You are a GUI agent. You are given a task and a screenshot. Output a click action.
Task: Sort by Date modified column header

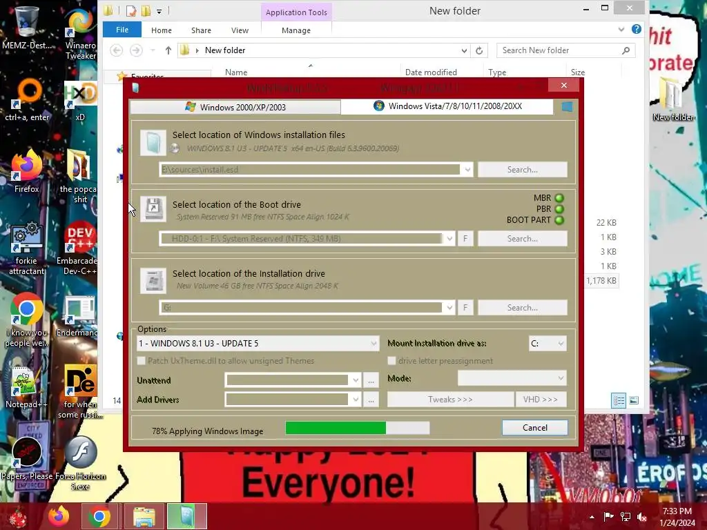(431, 72)
